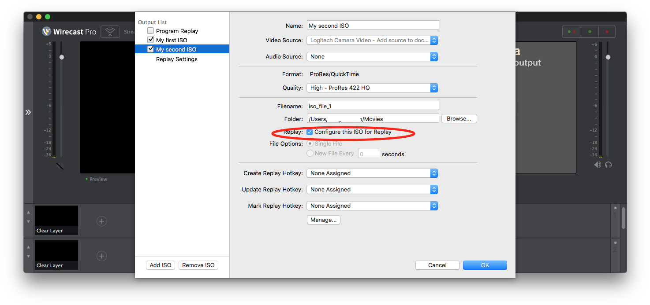Enable the Program Replay checkbox
This screenshot has height=305, width=650.
(150, 31)
